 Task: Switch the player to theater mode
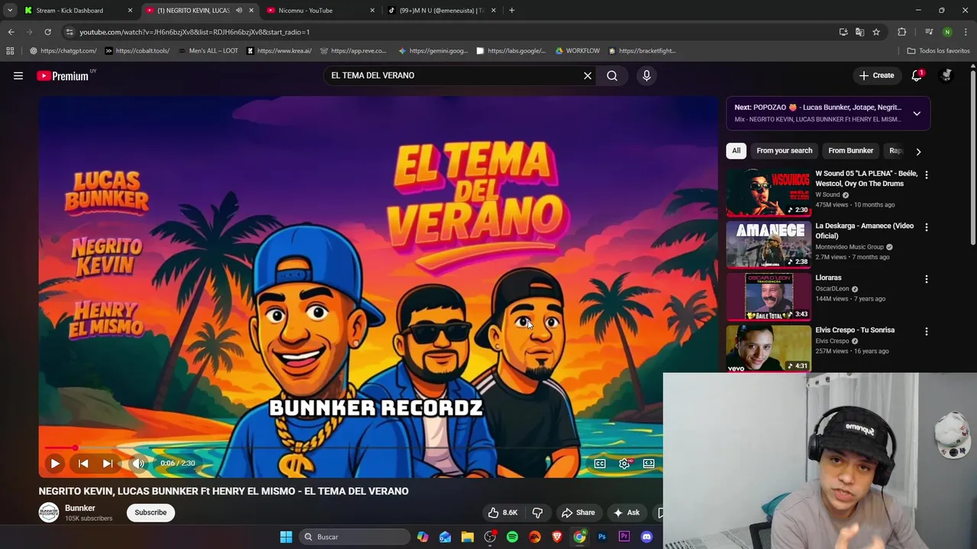[649, 463]
